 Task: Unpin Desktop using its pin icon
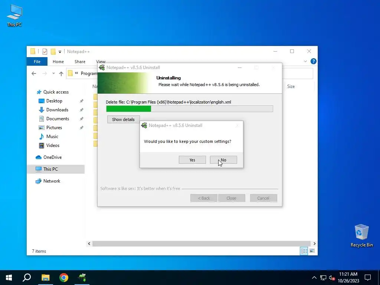(x=81, y=101)
